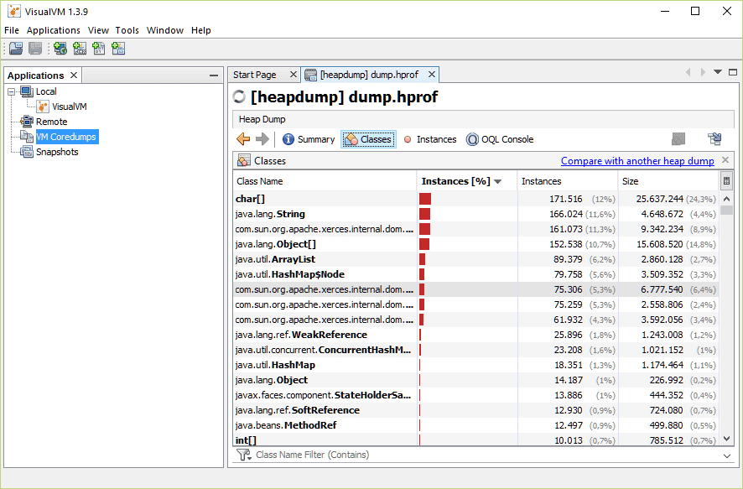
Task: Click Compare with another heap dump link
Action: 637,161
